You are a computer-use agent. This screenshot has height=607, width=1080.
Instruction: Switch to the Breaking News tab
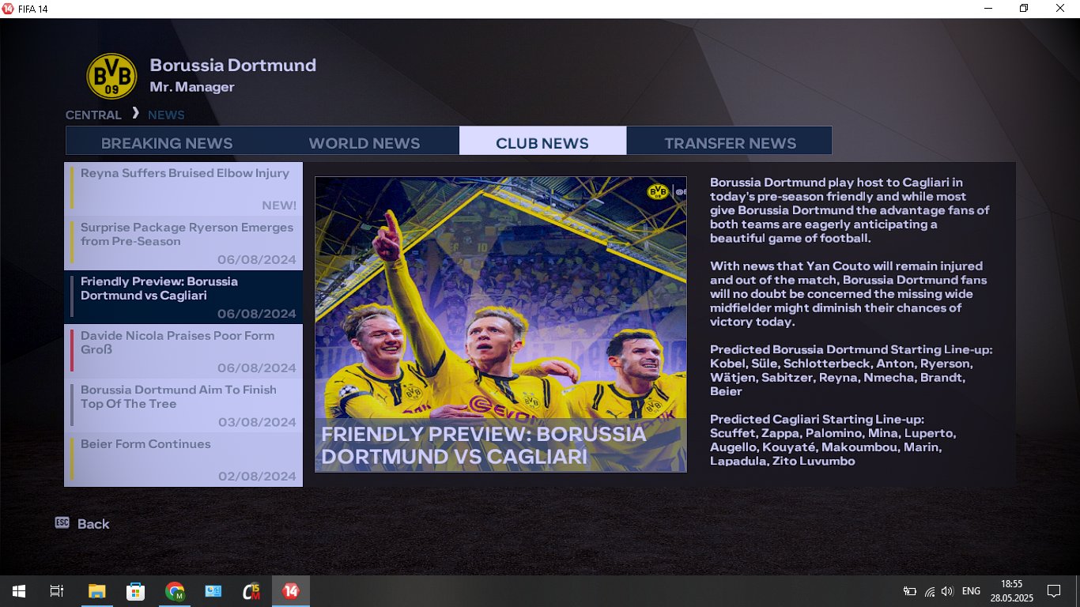(x=167, y=143)
